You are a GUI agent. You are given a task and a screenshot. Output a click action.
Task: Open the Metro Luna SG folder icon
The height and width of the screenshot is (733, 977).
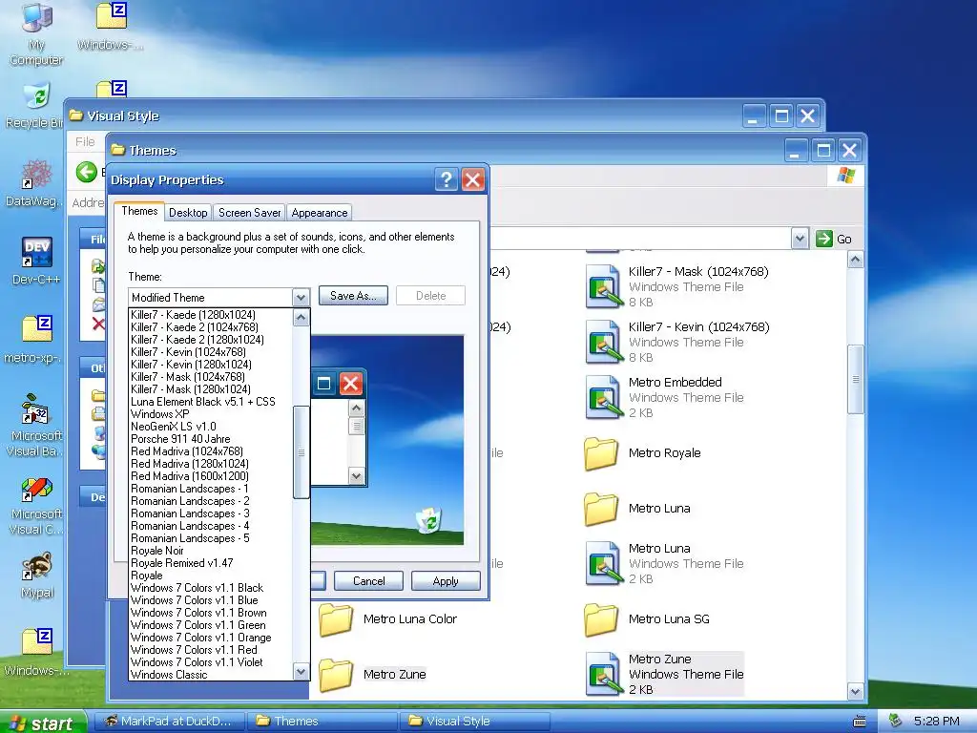(601, 618)
